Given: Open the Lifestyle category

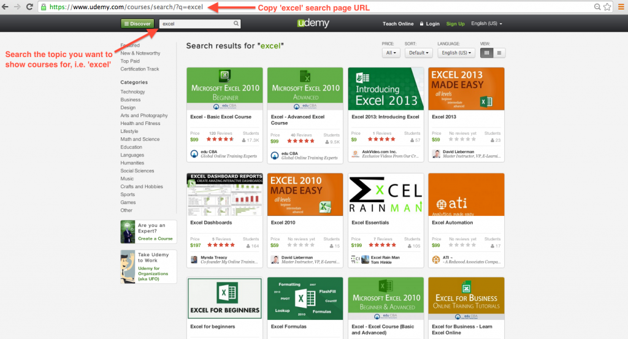Looking at the screenshot, I should (x=129, y=131).
